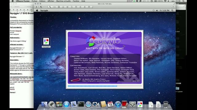
Task: Open Photo Booth icon in Dock
Action: click(x=125, y=104)
